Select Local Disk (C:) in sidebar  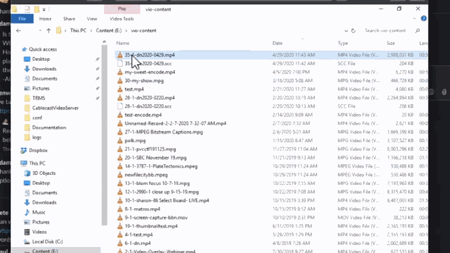point(47,242)
